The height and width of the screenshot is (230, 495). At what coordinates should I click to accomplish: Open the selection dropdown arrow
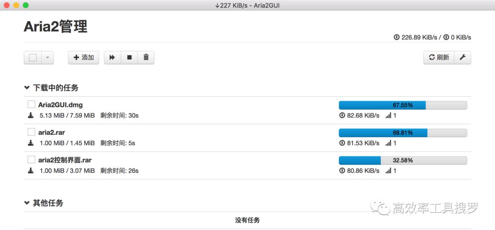tap(48, 58)
